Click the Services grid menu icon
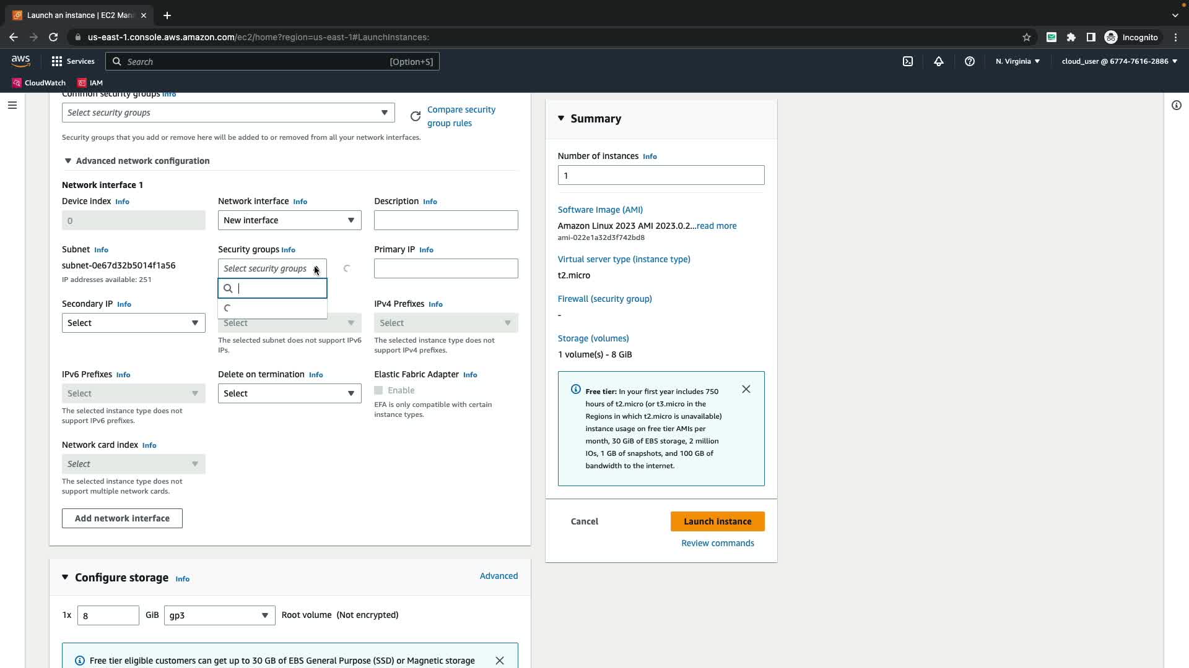Viewport: 1189px width, 668px height. [57, 61]
